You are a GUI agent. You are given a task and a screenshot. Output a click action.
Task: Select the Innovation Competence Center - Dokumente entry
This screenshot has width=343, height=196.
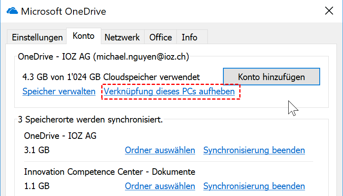click(x=109, y=171)
